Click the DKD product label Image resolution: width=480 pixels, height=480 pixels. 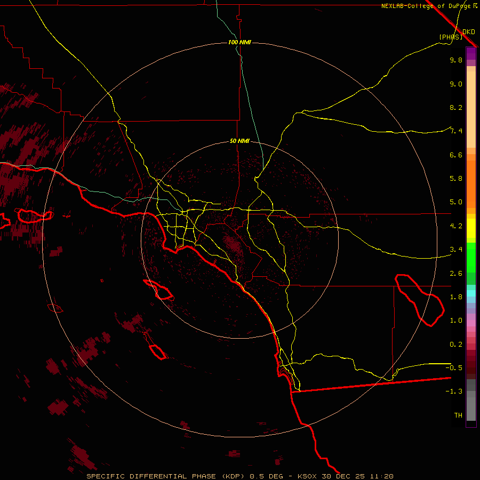468,31
